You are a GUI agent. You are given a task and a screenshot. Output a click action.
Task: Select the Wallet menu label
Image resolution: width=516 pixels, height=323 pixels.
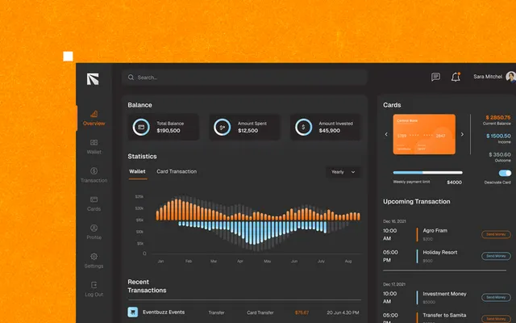(x=94, y=152)
